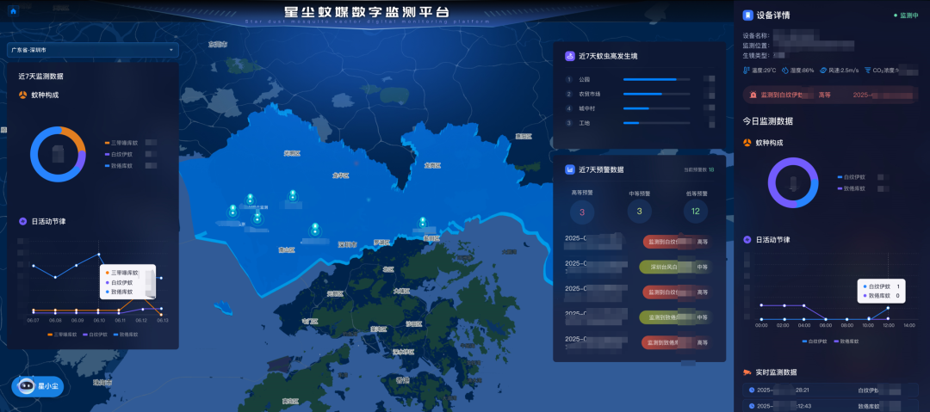Open device alert banner 监测到白纹伊蚊 高等
Viewport: 930px width, 412px height.
pyautogui.click(x=829, y=95)
